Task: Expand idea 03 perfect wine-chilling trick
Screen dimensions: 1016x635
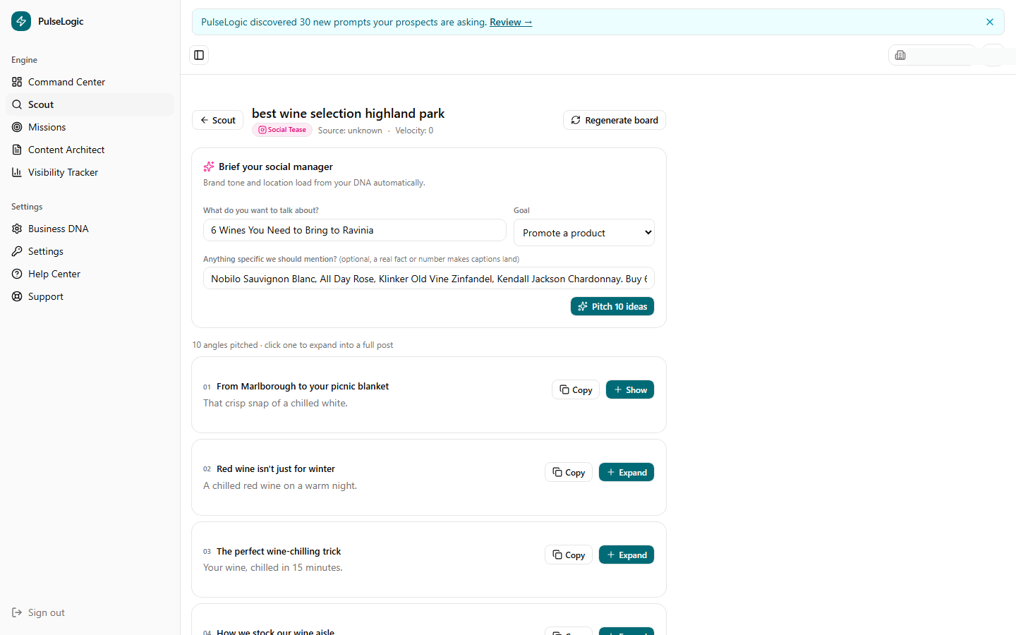Action: (627, 555)
